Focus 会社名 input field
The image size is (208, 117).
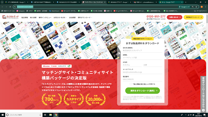point(142,50)
